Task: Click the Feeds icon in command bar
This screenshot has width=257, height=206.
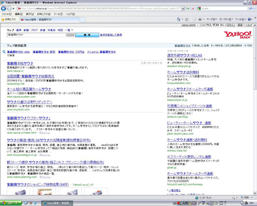Action: (187, 19)
